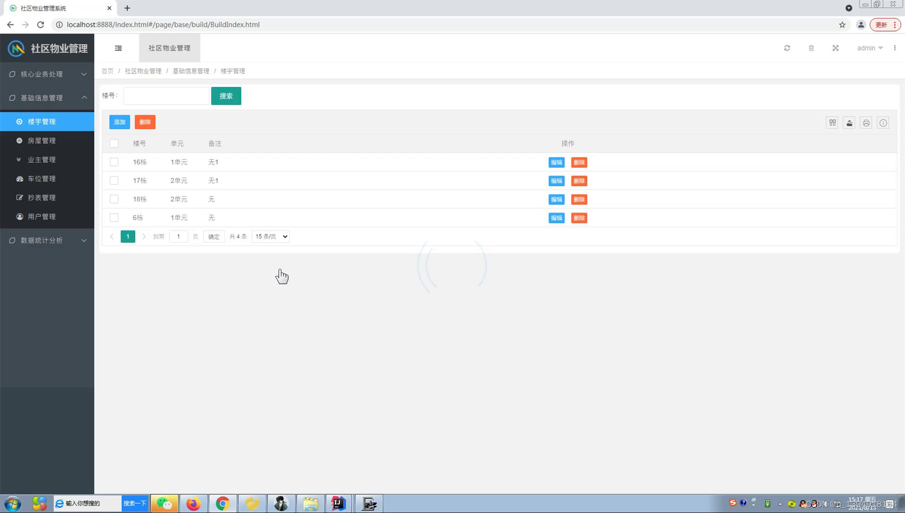Expand the 数据统计分析 sidebar menu
The height and width of the screenshot is (513, 905).
pyautogui.click(x=47, y=240)
